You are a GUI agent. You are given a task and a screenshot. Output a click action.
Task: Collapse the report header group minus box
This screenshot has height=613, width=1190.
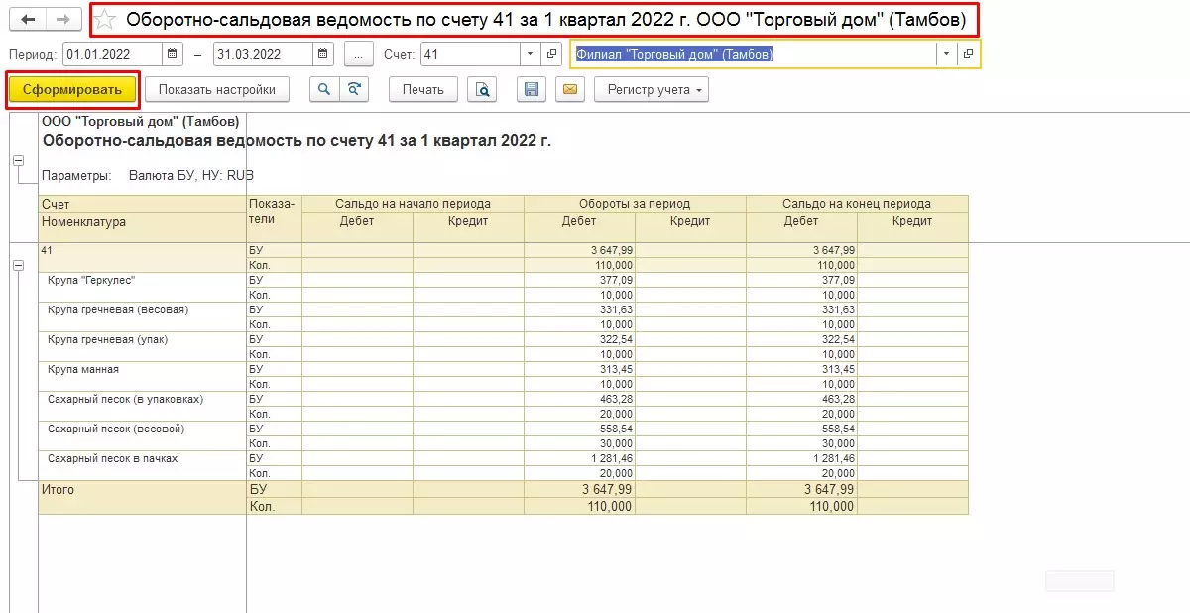pos(18,159)
